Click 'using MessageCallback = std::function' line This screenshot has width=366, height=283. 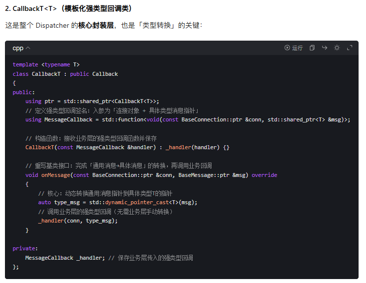[188, 119]
